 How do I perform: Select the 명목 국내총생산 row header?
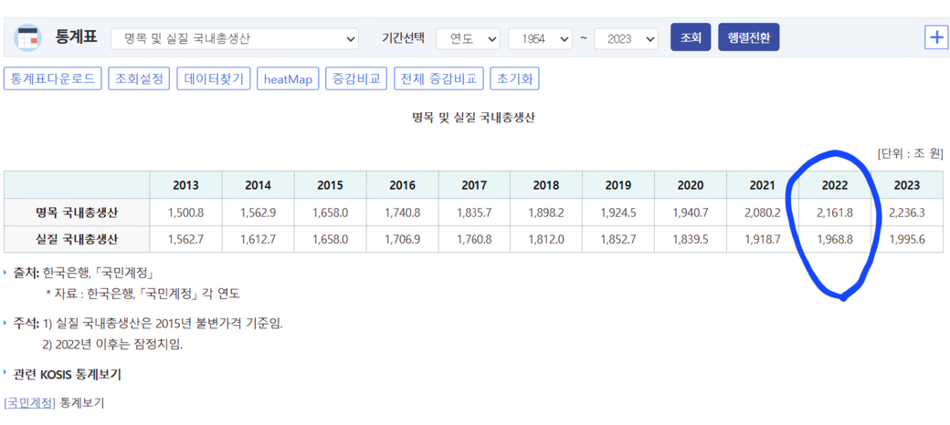pyautogui.click(x=77, y=212)
